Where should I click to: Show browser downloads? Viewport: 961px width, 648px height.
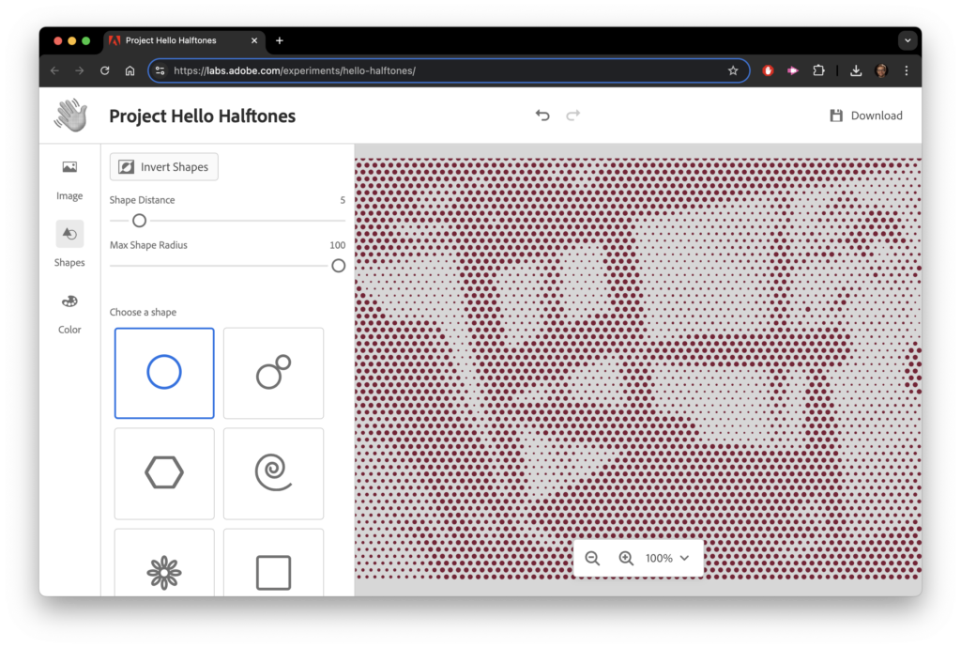(856, 70)
